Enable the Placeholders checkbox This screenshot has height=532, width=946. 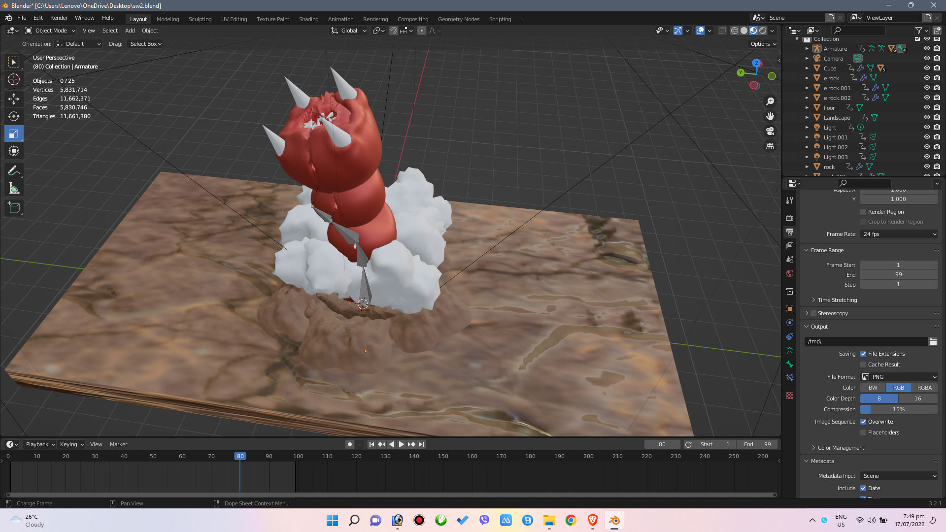click(x=863, y=432)
